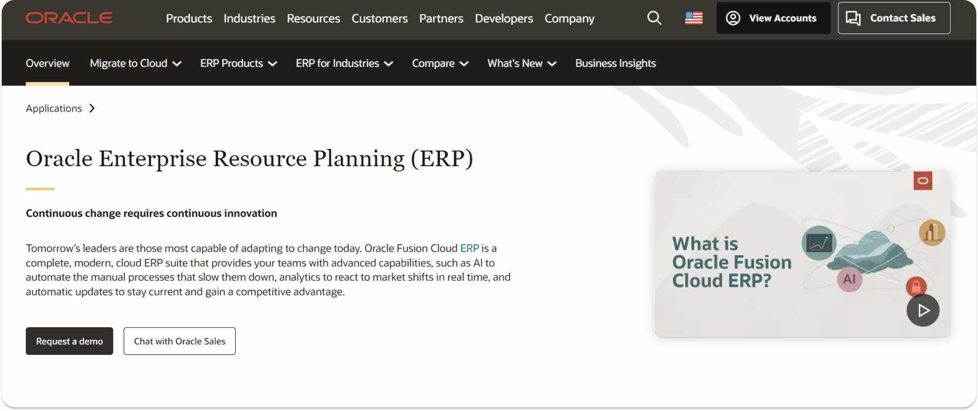This screenshot has height=411, width=978.
Task: Follow the ERP hyperlink in paragraph
Action: [469, 248]
